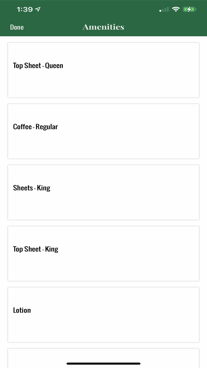Tap the charging battery icon
Viewport: 207px width, 368px height.
189,9
